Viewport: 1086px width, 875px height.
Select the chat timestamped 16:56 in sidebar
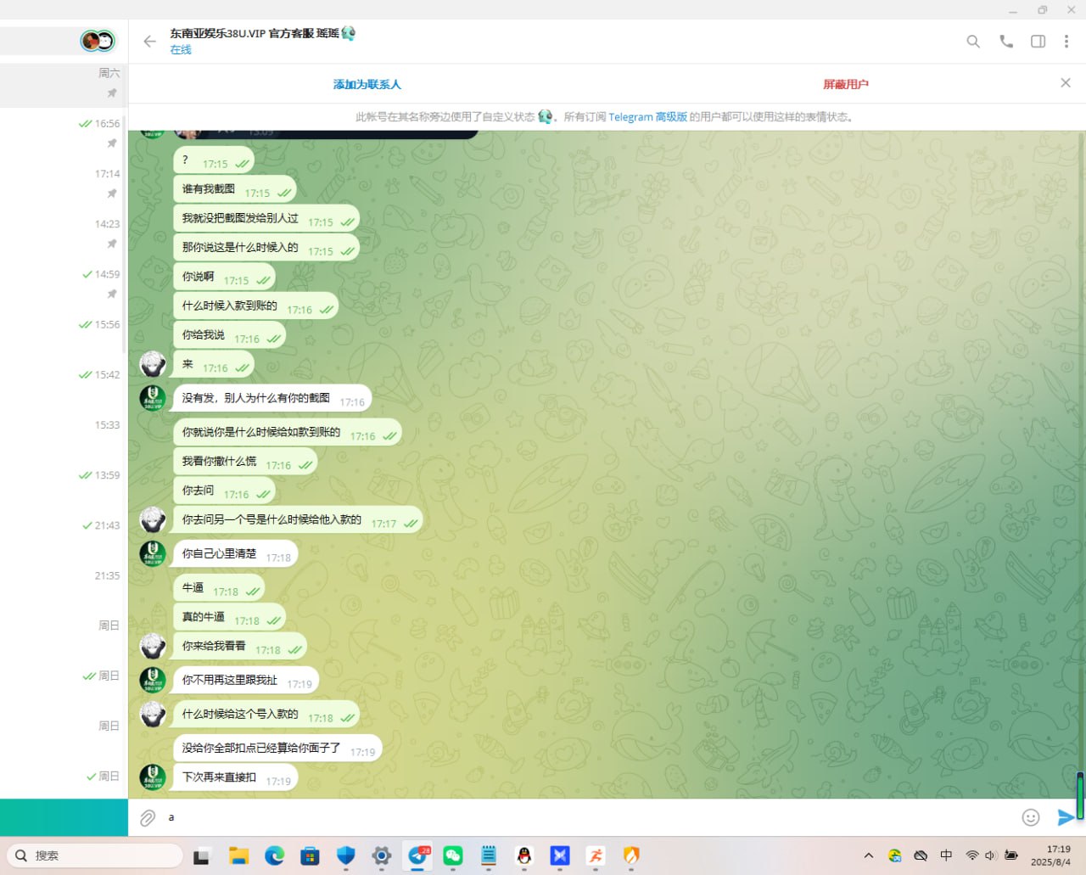(x=64, y=132)
